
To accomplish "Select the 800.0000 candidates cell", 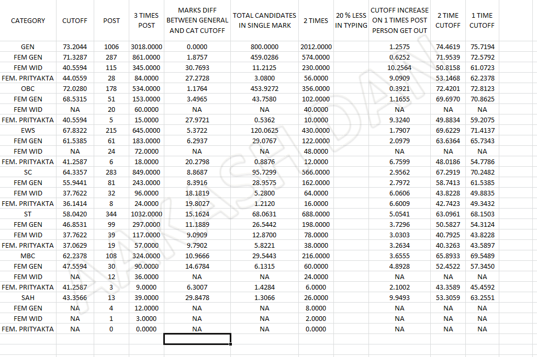I will (264, 47).
